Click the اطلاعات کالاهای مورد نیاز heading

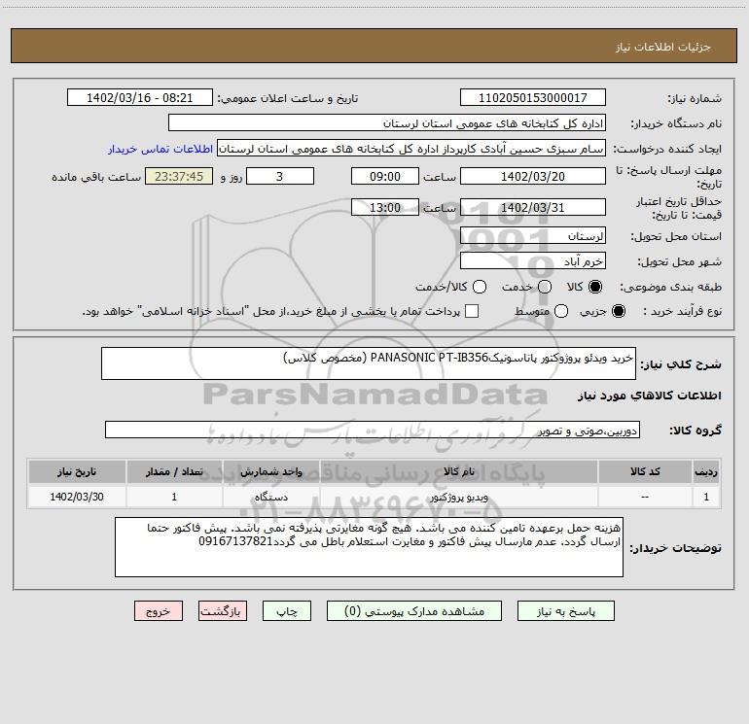tap(650, 396)
